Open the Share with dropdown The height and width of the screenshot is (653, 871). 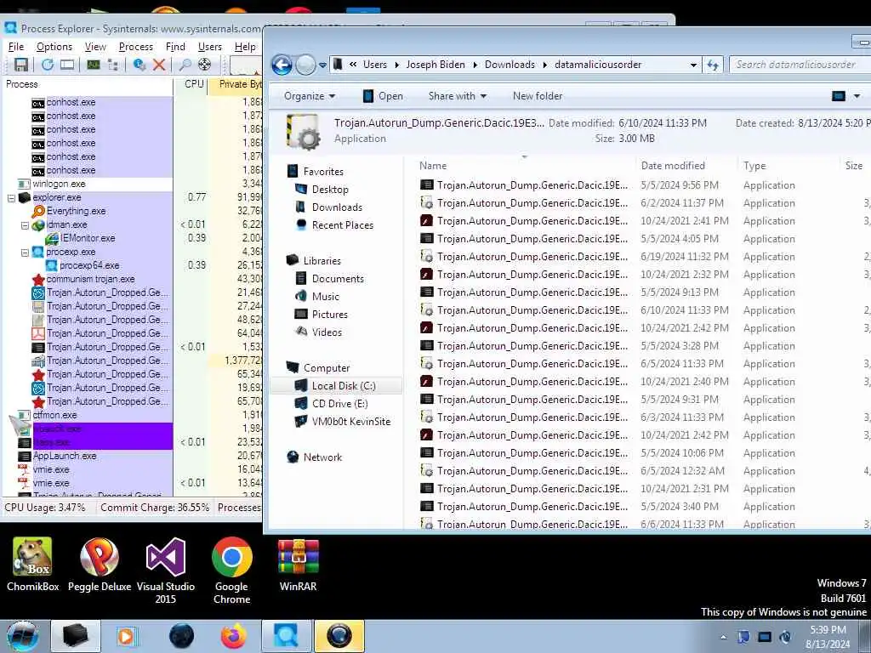[457, 96]
